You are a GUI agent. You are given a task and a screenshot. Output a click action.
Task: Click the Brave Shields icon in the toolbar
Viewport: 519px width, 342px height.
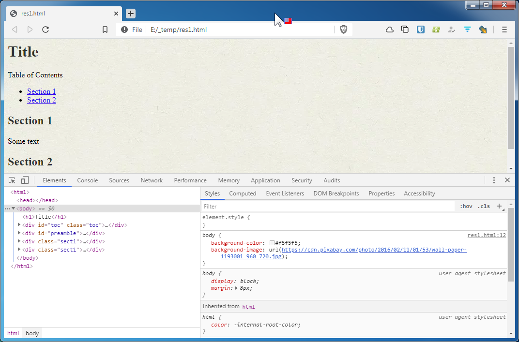(x=343, y=30)
